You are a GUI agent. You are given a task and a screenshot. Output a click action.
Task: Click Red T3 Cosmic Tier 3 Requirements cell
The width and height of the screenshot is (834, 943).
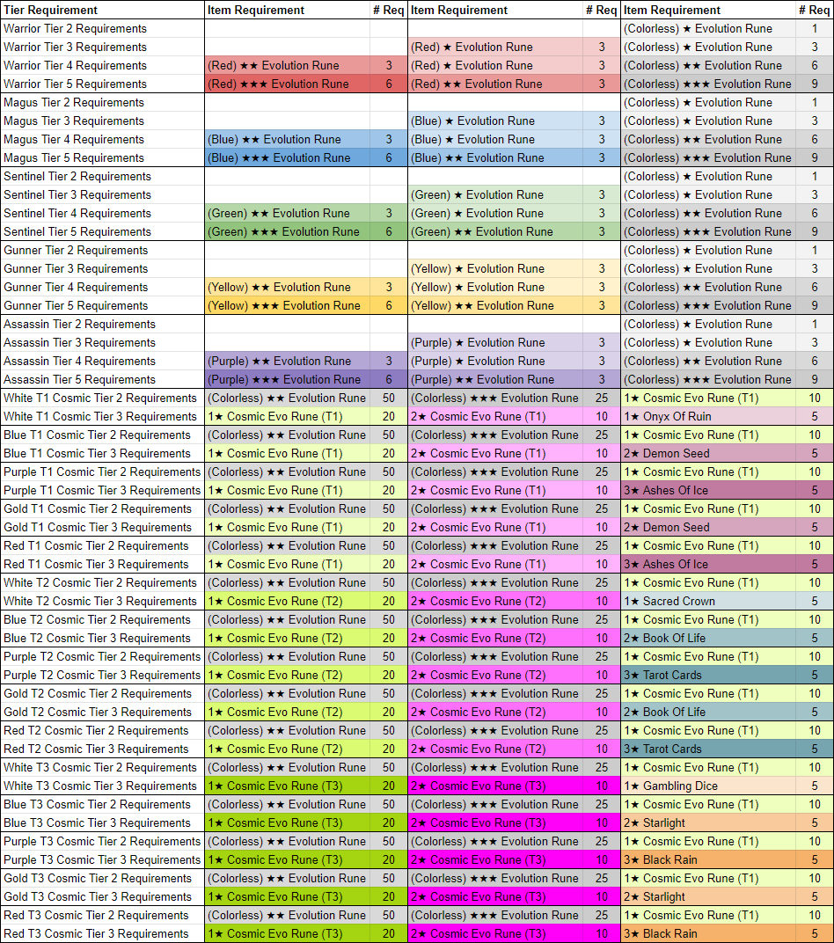[96, 933]
